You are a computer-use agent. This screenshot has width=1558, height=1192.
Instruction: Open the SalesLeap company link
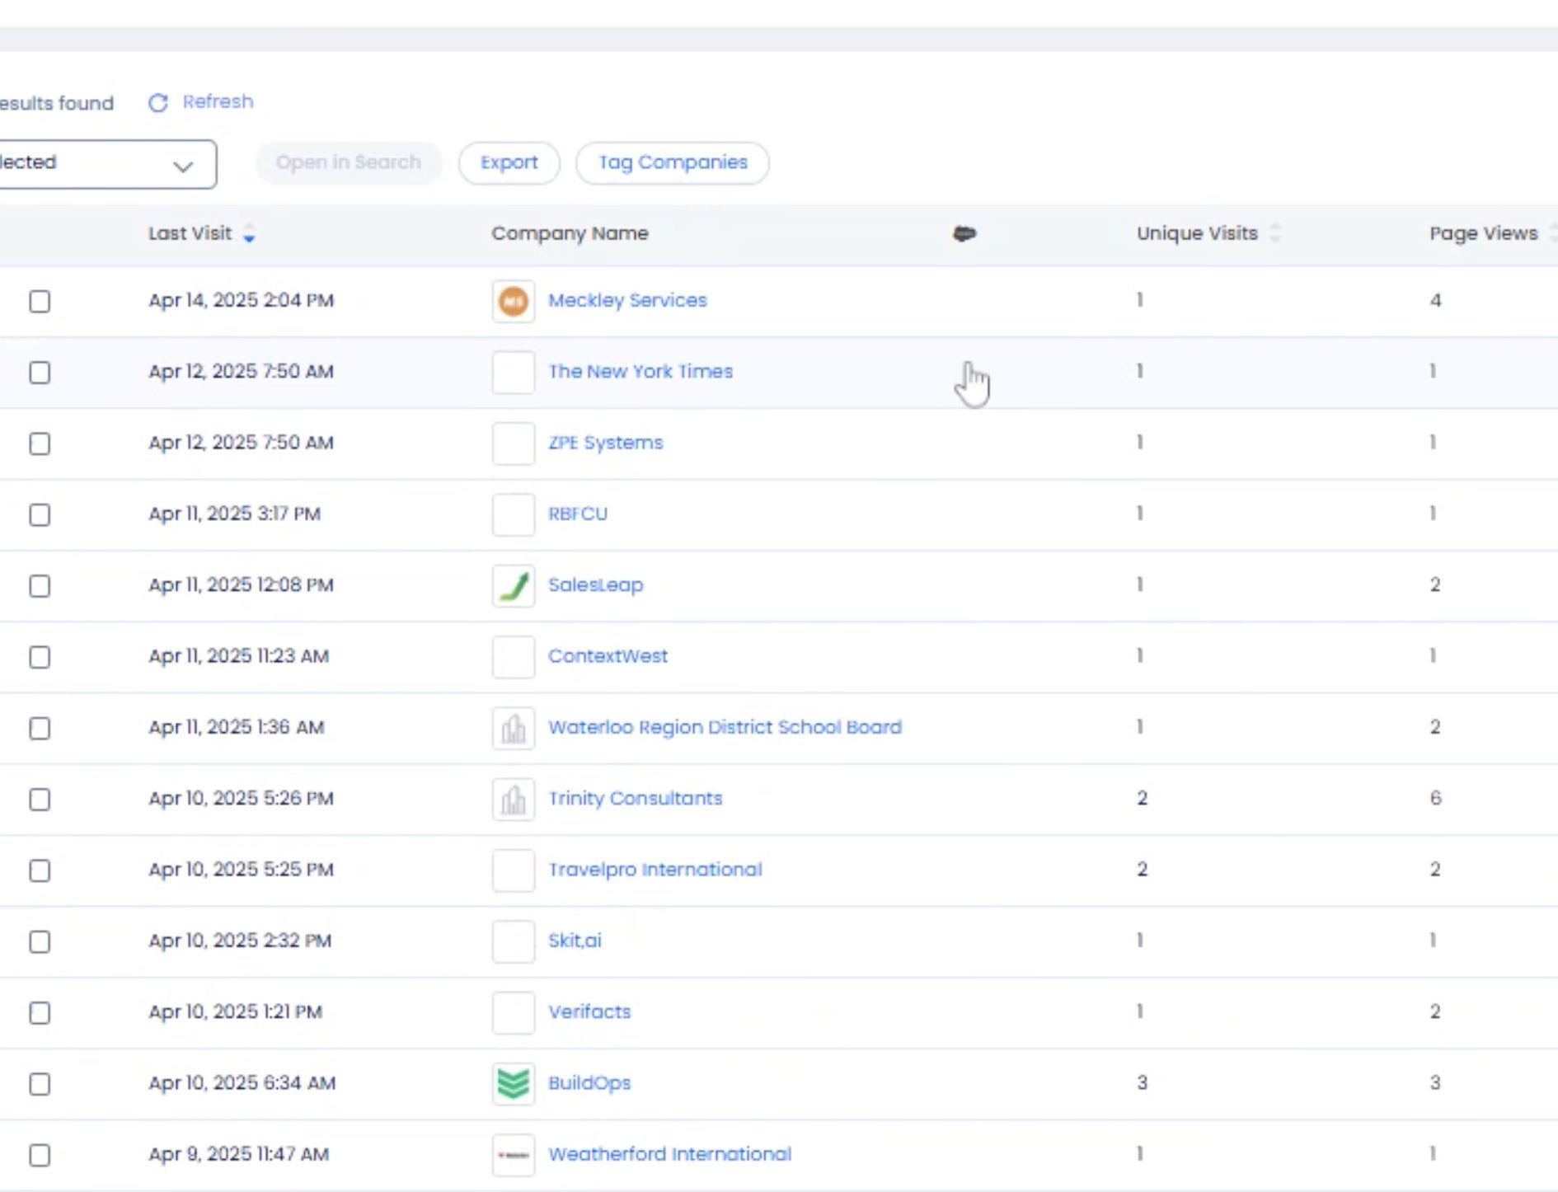pos(595,585)
